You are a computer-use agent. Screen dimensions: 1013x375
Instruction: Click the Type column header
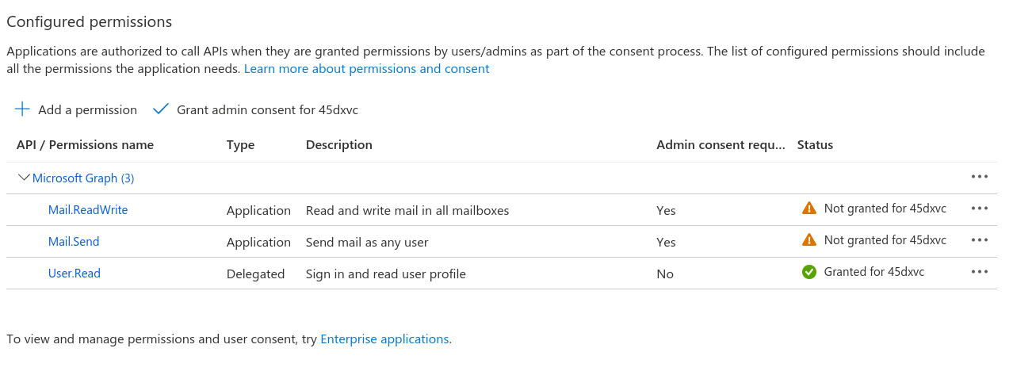240,145
